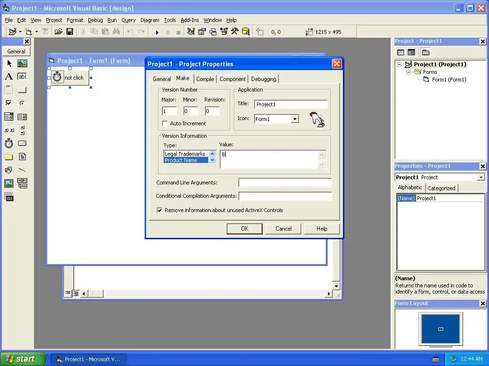Switch to the Debugging tab
The image size is (489, 366).
pos(264,79)
